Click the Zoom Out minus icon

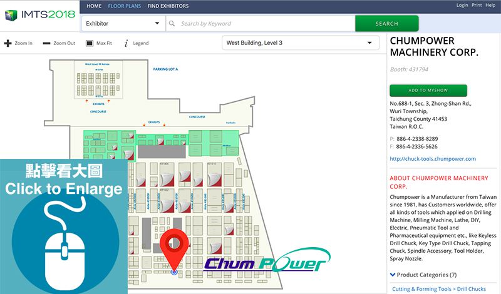pos(46,43)
